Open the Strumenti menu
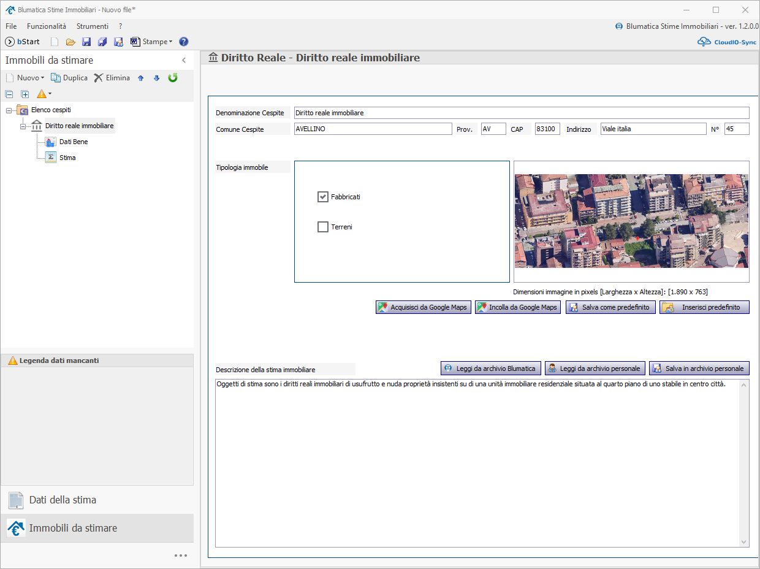 93,26
